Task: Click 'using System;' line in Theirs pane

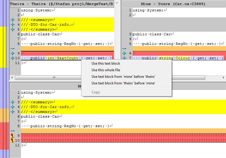Action: pyautogui.click(x=67, y=10)
